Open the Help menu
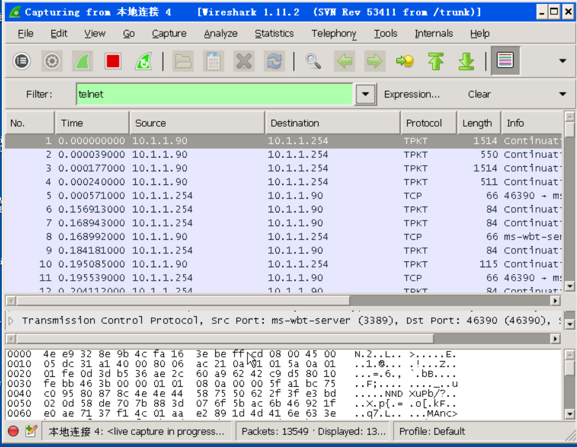This screenshot has height=447, width=577. 480,33
